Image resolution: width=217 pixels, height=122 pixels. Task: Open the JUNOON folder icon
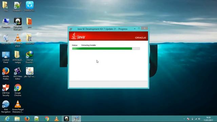[x=29, y=39]
